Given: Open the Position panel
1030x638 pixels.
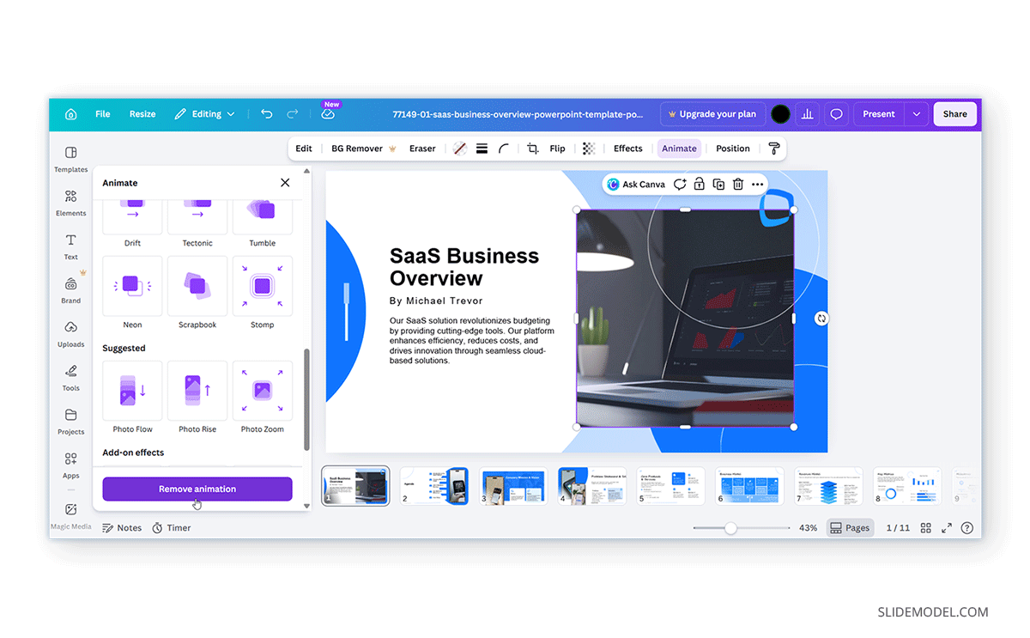Looking at the screenshot, I should (x=733, y=149).
